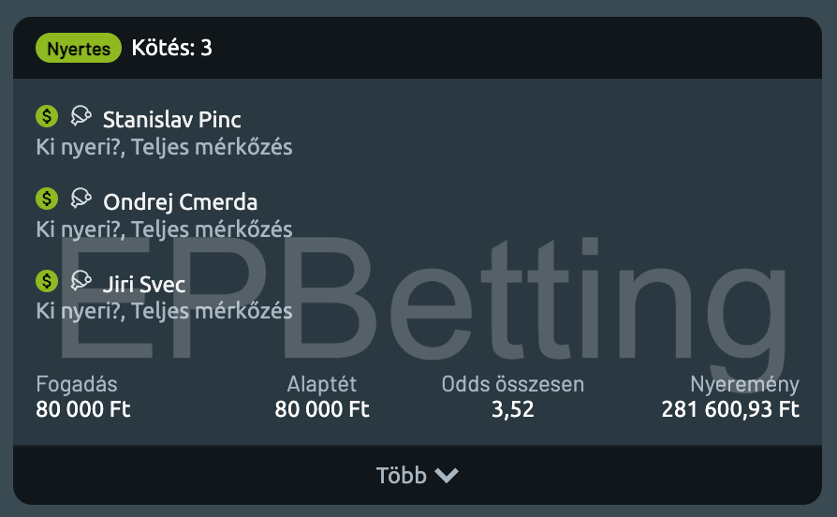Open the Stanislav Pinc selection
The width and height of the screenshot is (837, 517).
pyautogui.click(x=171, y=120)
